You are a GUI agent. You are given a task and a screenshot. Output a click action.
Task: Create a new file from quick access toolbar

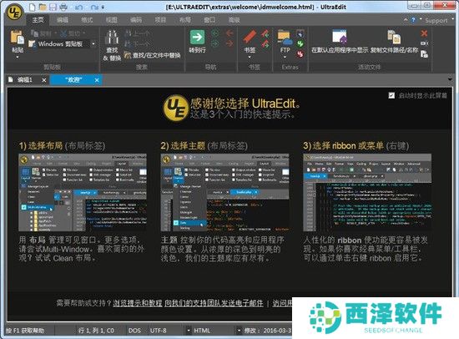pos(33,7)
